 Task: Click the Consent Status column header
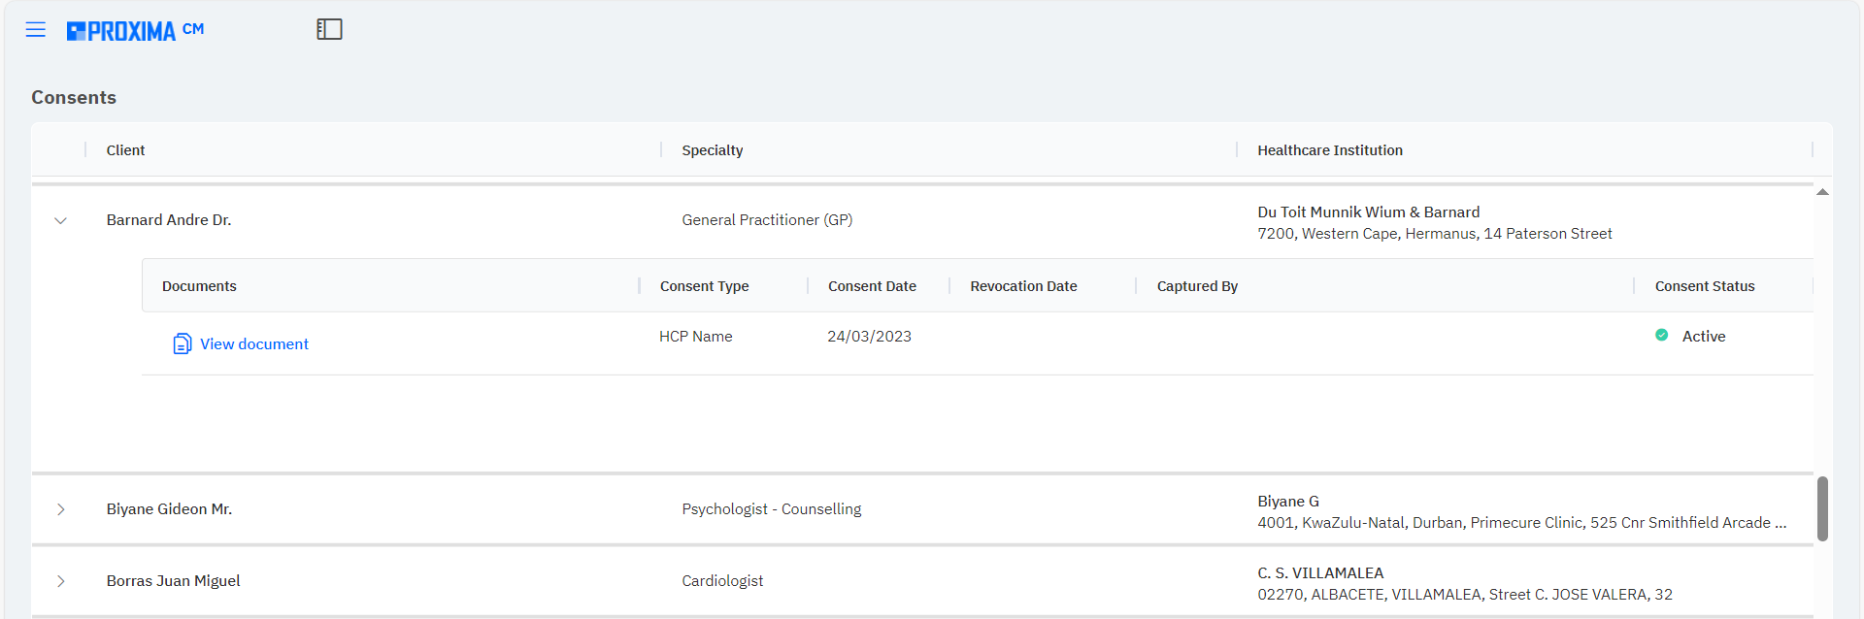(1704, 286)
